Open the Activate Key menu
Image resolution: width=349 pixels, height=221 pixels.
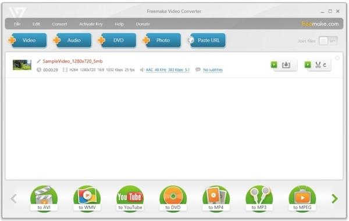[91, 24]
